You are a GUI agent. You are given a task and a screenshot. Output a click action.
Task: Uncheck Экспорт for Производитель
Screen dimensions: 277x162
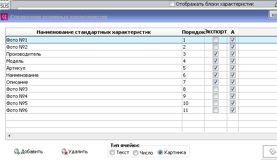(x=215, y=54)
